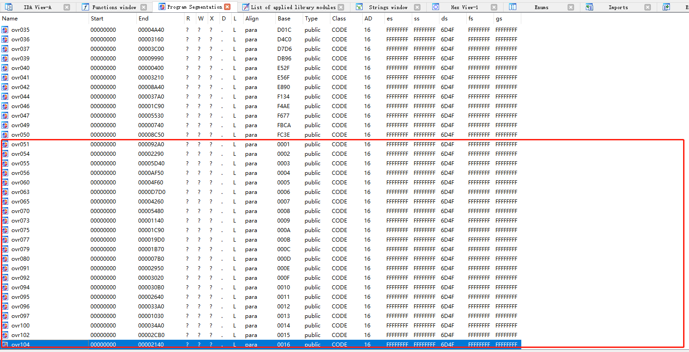Screen dimensions: 689x352
Task: Click end address 0000AF50
Action: 151,173
